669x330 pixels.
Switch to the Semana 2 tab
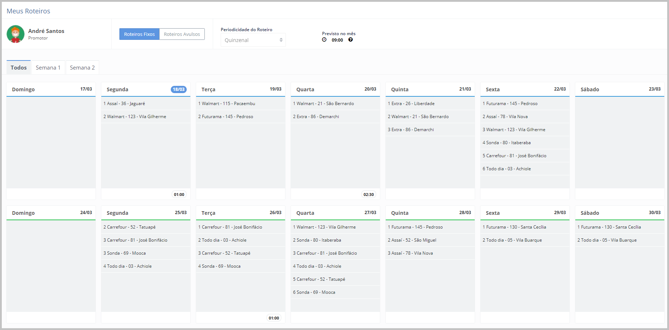point(82,68)
